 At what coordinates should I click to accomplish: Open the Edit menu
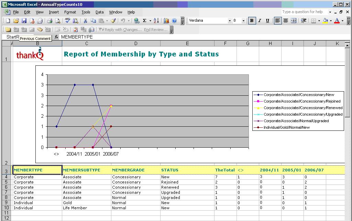pos(27,12)
